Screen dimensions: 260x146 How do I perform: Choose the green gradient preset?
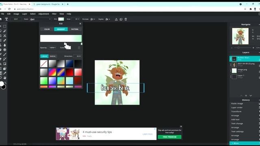coord(44,81)
